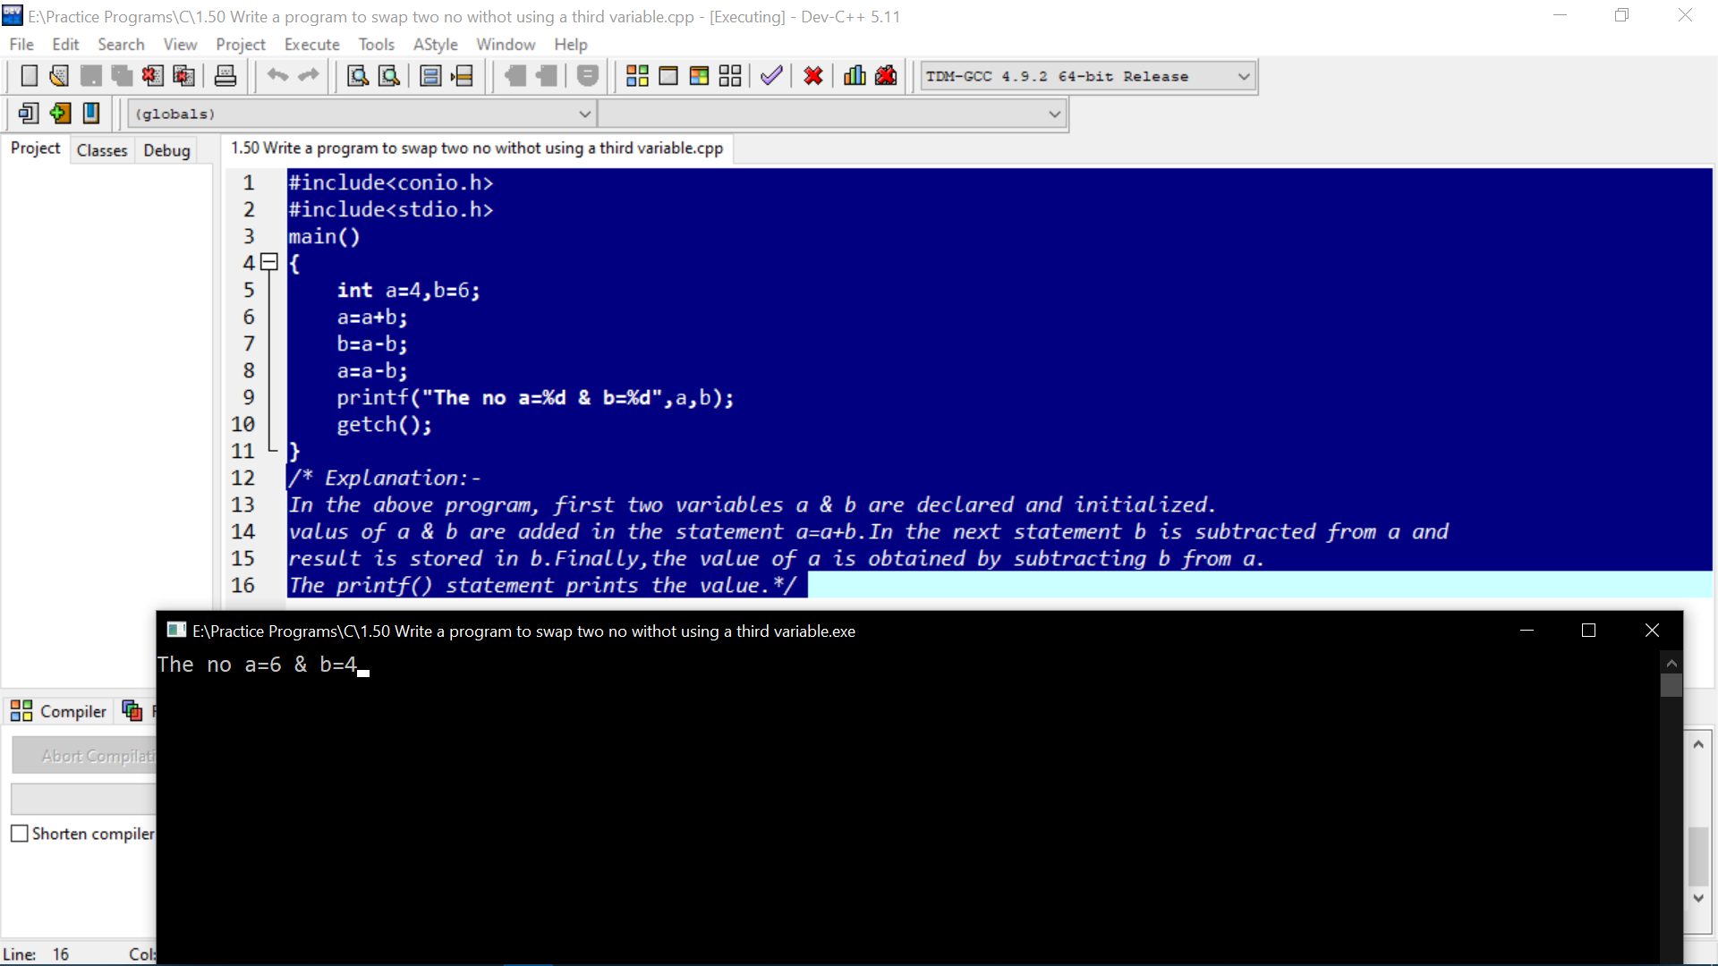Viewport: 1718px width, 966px height.
Task: Click the Close All files toolbar icon
Action: coord(183,76)
